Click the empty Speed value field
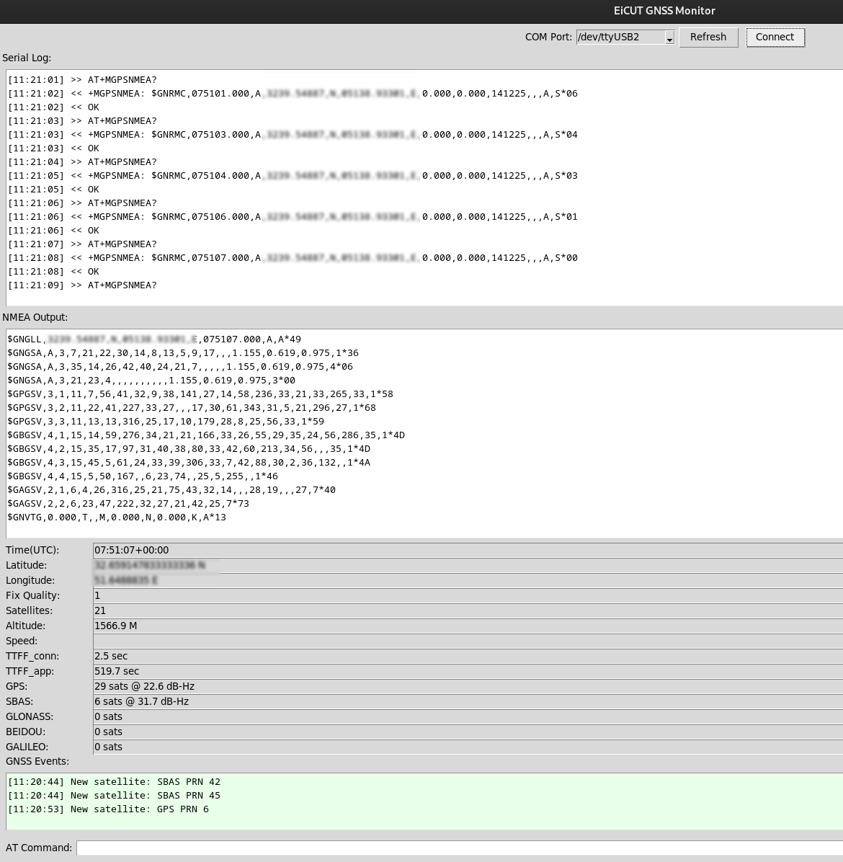This screenshot has height=862, width=843. pyautogui.click(x=288, y=641)
